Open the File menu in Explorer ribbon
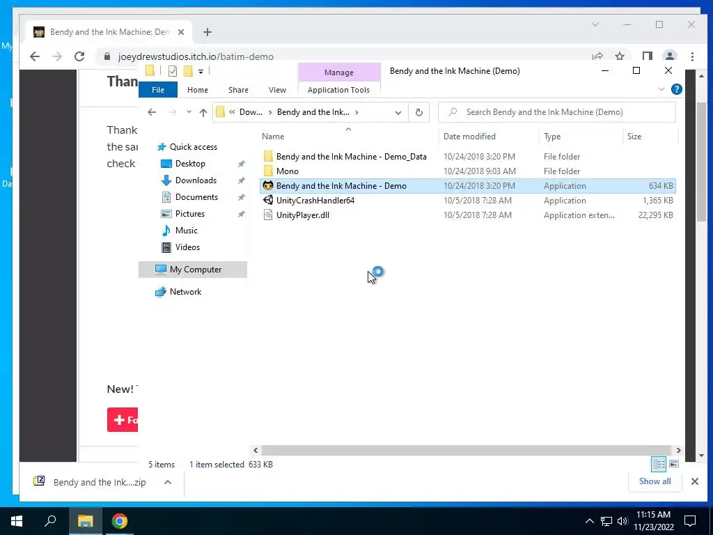713x535 pixels. point(158,90)
